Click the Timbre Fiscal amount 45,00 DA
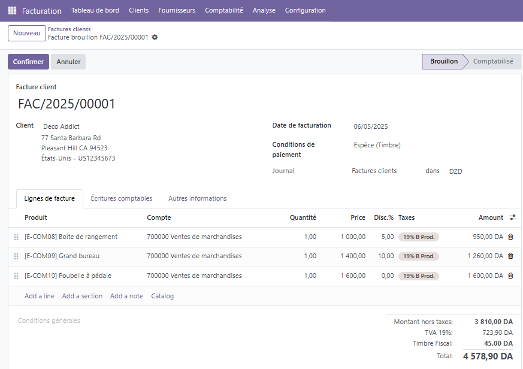The image size is (523, 369). (498, 343)
